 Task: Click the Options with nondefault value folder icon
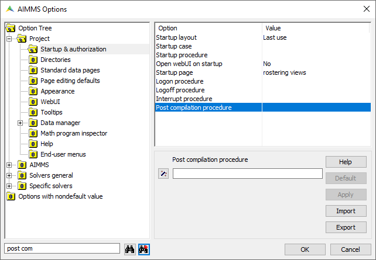(11, 196)
